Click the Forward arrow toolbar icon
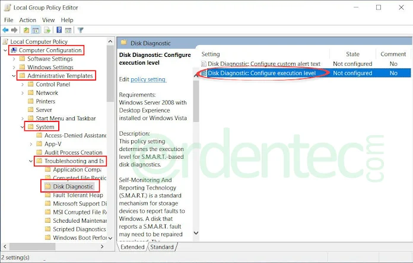Screen dimensions: 413x263 coord(14,30)
